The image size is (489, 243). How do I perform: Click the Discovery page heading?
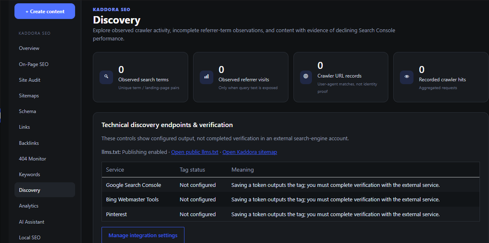[117, 20]
